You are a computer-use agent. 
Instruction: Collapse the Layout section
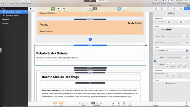pyautogui.click(x=154, y=47)
